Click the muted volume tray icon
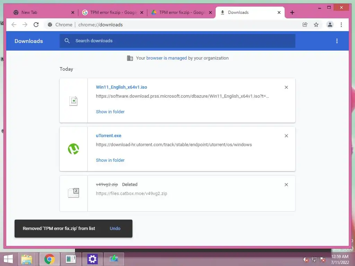 pyautogui.click(x=306, y=259)
